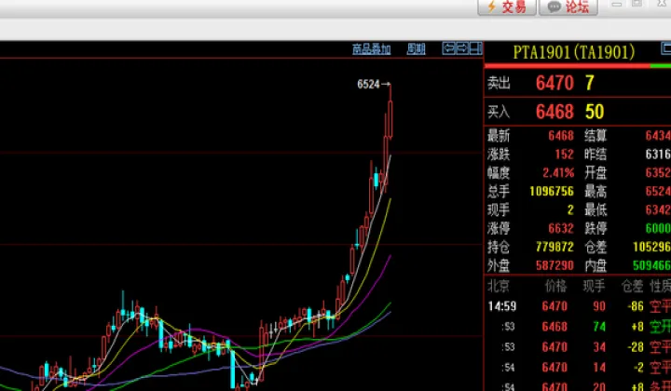This screenshot has height=391, width=671.
Task: Click the 持仓 open interest 779872
Action: click(x=555, y=247)
